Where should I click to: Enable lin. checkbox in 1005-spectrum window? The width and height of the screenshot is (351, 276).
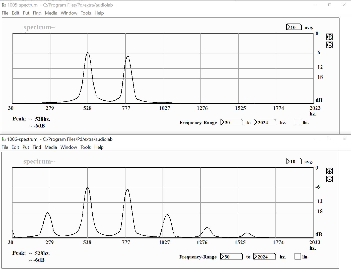tap(298, 122)
